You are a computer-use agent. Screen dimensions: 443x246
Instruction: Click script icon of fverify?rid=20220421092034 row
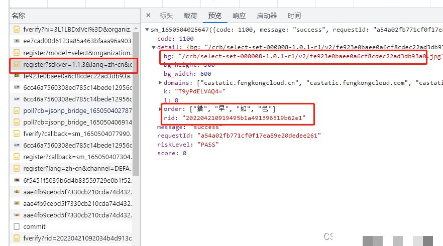(x=17, y=238)
